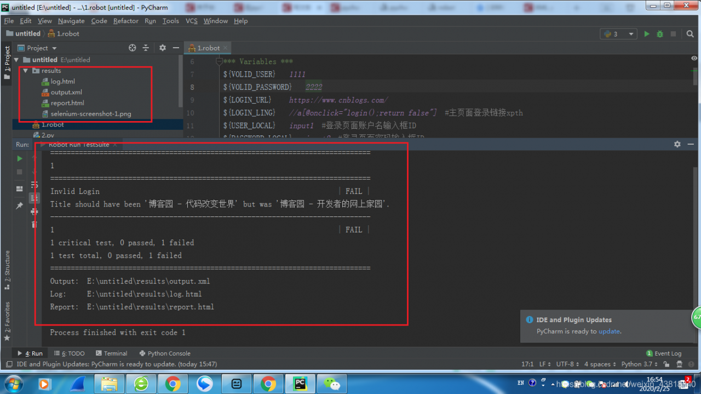Open the 4: Run tool tab

(30, 353)
